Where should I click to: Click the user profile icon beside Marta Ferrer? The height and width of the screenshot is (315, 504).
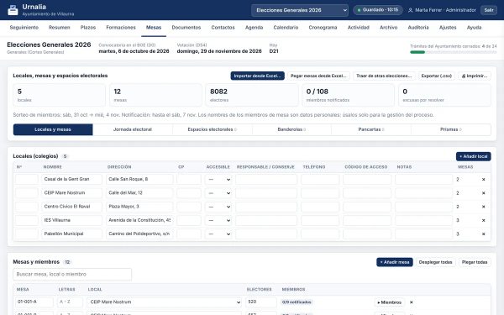click(411, 10)
